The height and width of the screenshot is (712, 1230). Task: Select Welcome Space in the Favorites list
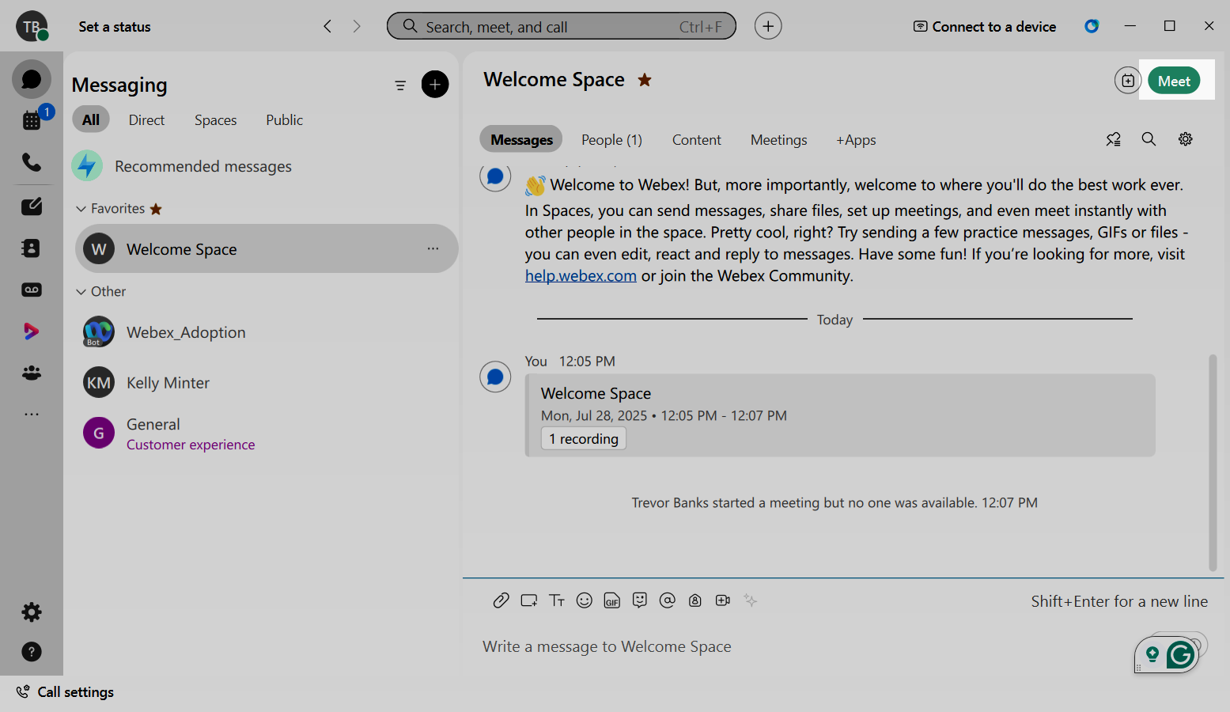tap(267, 248)
